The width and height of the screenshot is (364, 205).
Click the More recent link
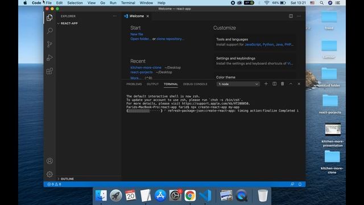(135, 78)
